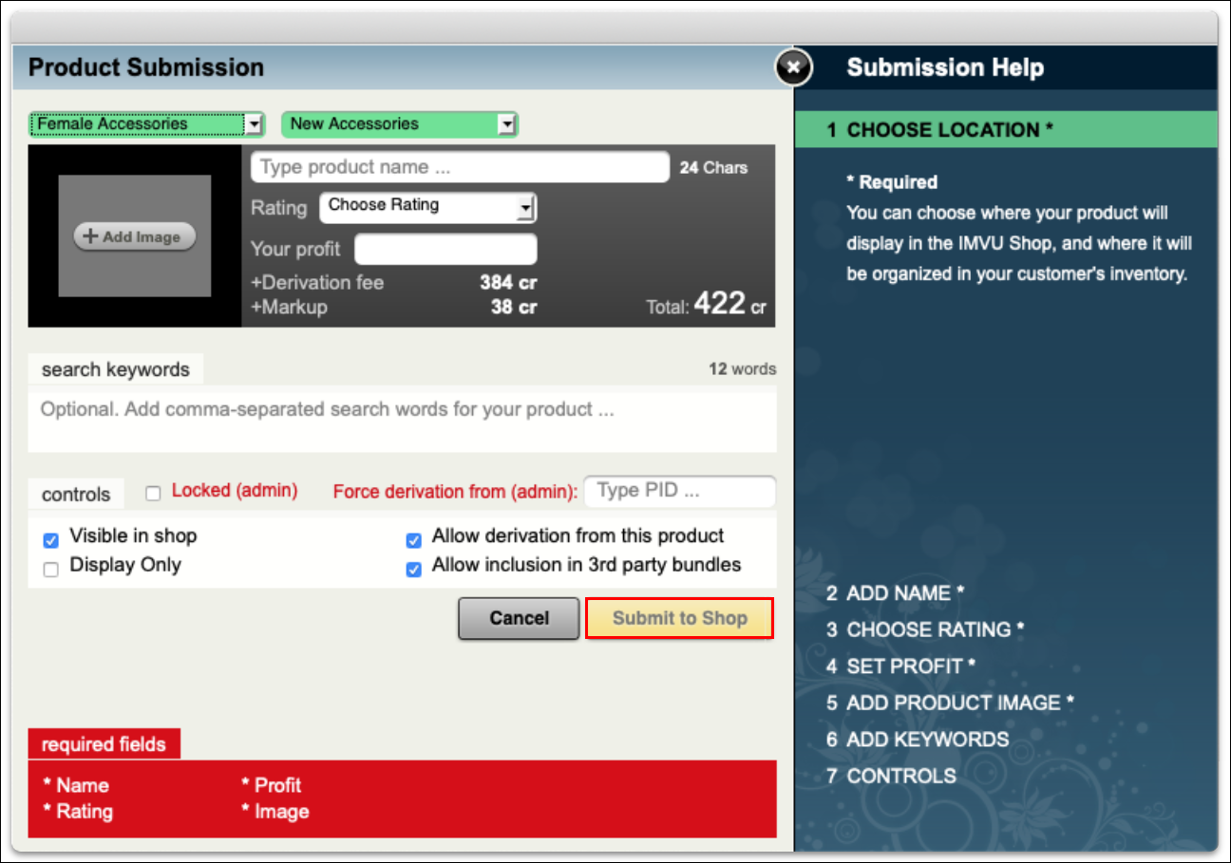The height and width of the screenshot is (863, 1231).
Task: Click the * Rating required field entry
Action: click(78, 812)
